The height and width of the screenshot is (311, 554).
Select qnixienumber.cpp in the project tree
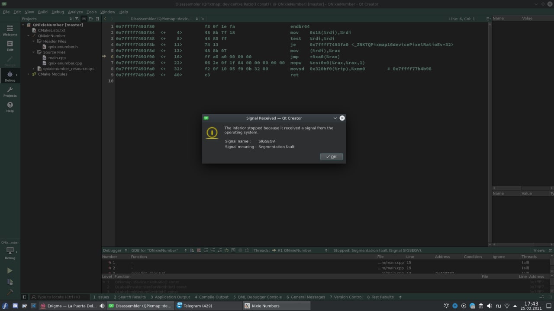point(65,63)
